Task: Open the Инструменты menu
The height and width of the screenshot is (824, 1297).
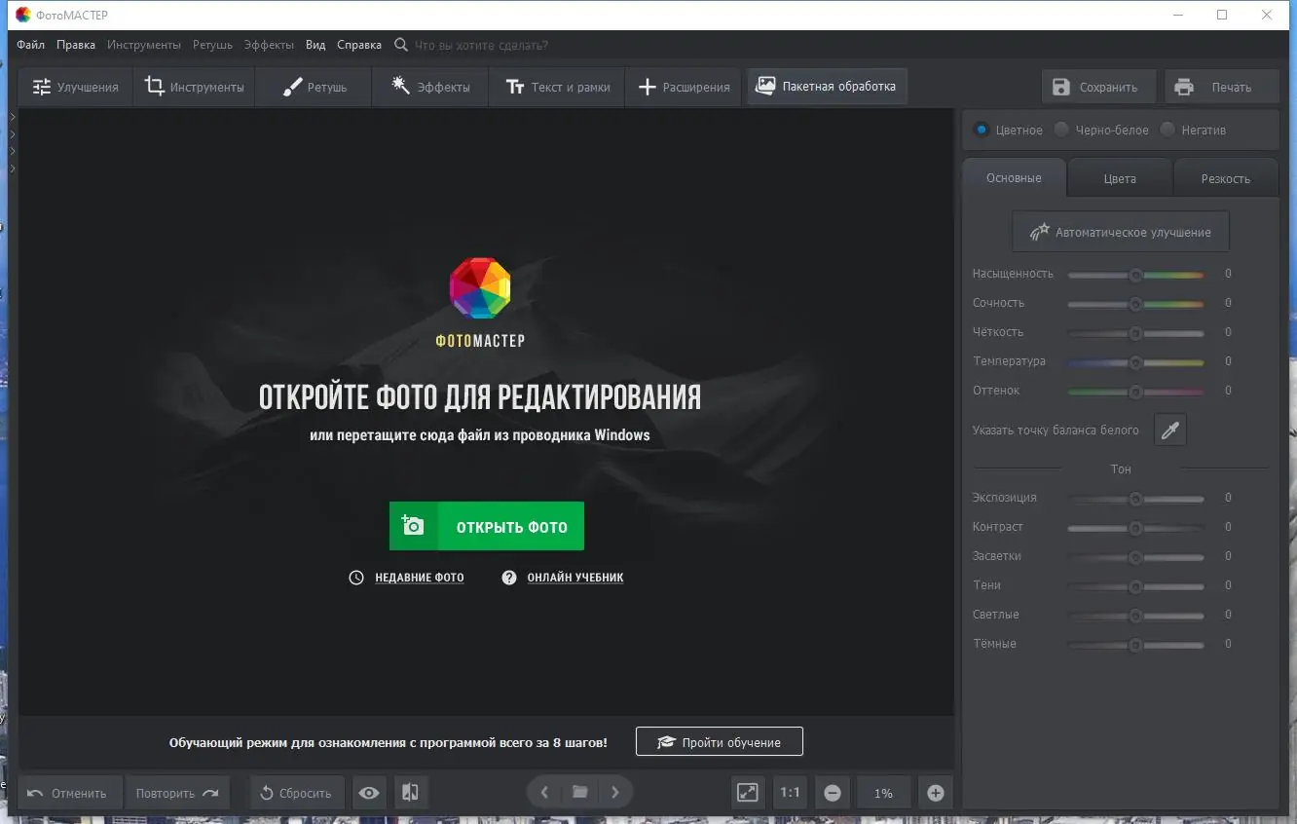Action: (144, 44)
